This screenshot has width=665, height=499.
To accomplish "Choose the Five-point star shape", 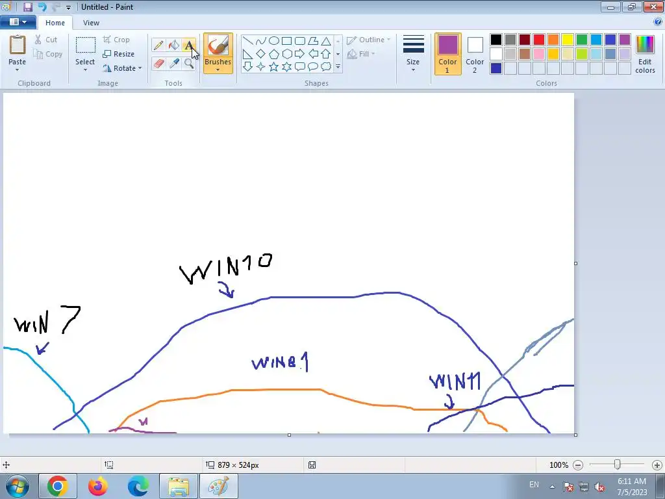I will tap(274, 67).
